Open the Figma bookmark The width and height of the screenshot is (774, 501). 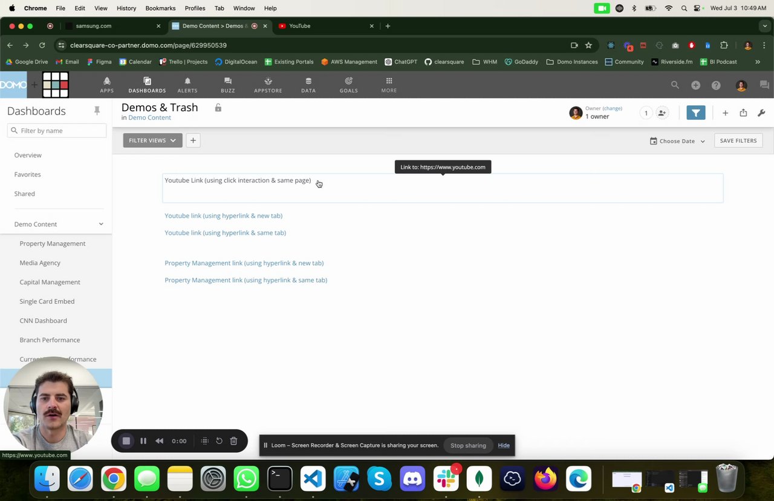coord(99,62)
